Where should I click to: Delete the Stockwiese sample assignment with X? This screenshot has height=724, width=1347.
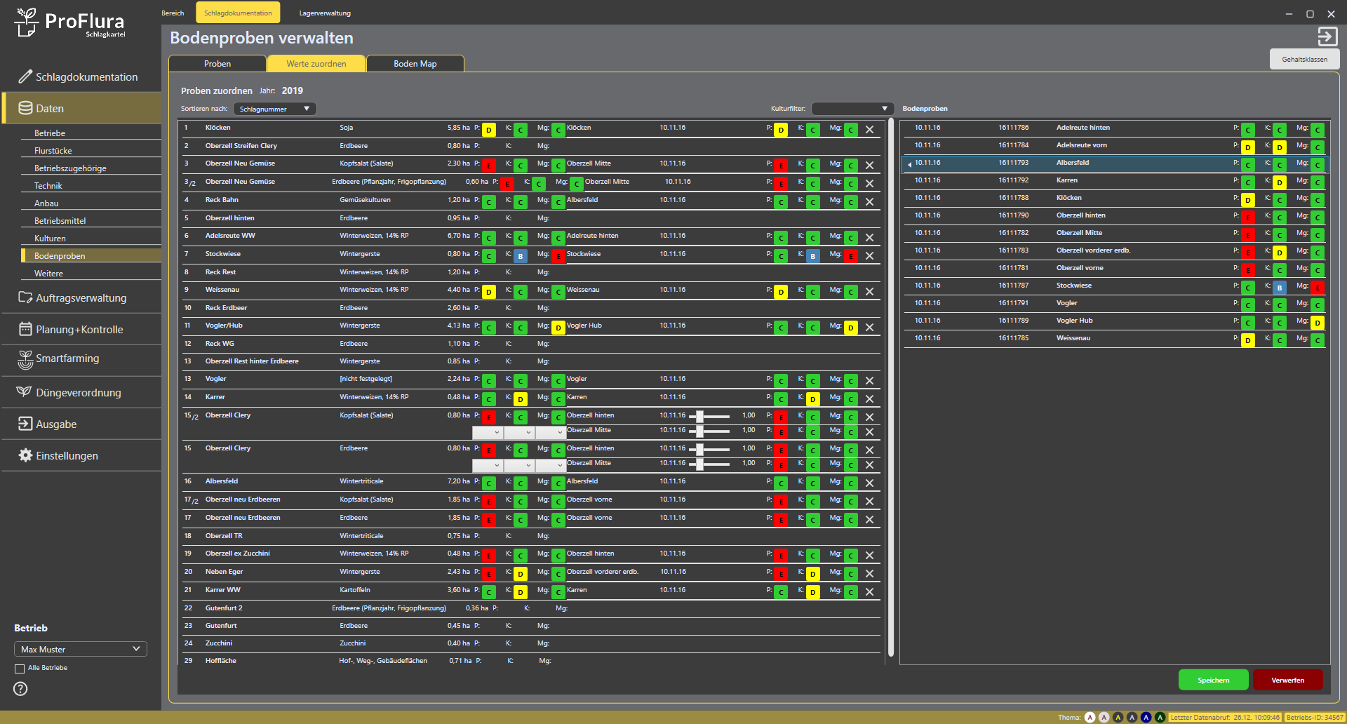coord(869,256)
